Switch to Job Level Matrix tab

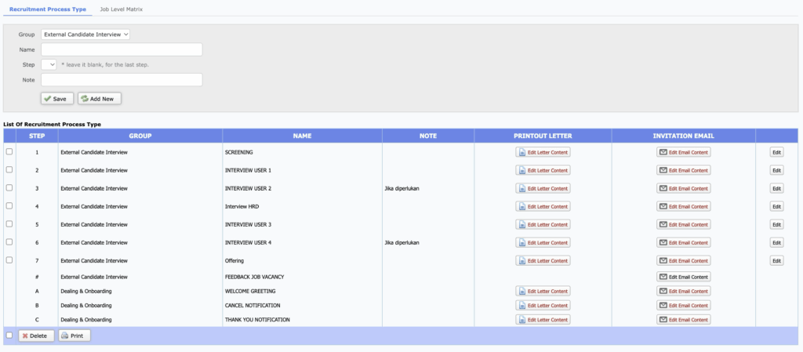(x=122, y=8)
